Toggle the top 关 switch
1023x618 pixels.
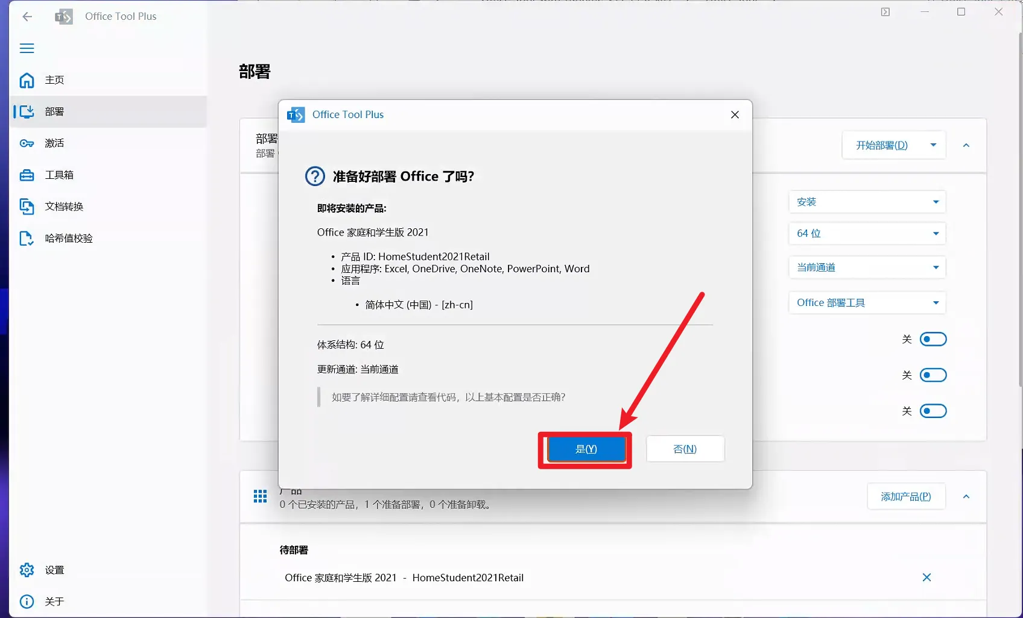(933, 339)
